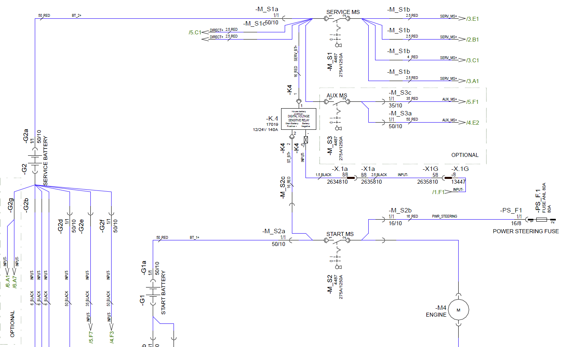The width and height of the screenshot is (571, 347).
Task: Select the digital voltage sensitive relay box
Action: coord(298,119)
